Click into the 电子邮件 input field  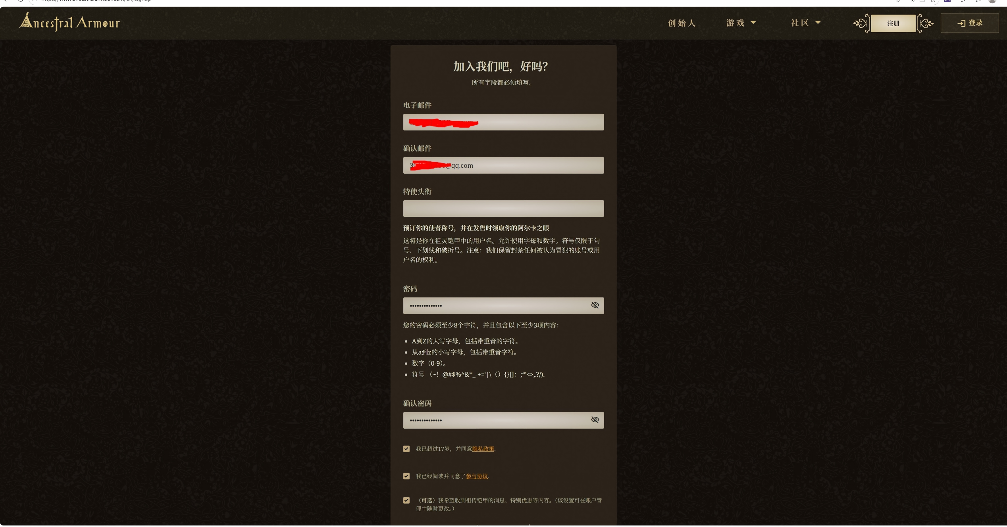point(503,122)
